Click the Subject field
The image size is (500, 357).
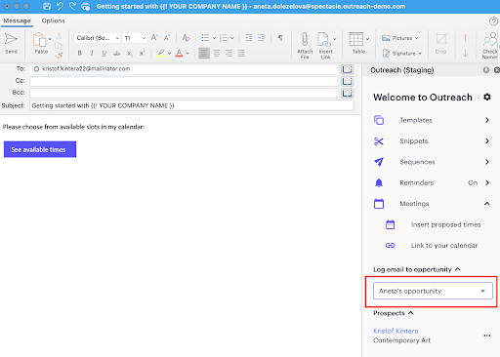coord(191,105)
